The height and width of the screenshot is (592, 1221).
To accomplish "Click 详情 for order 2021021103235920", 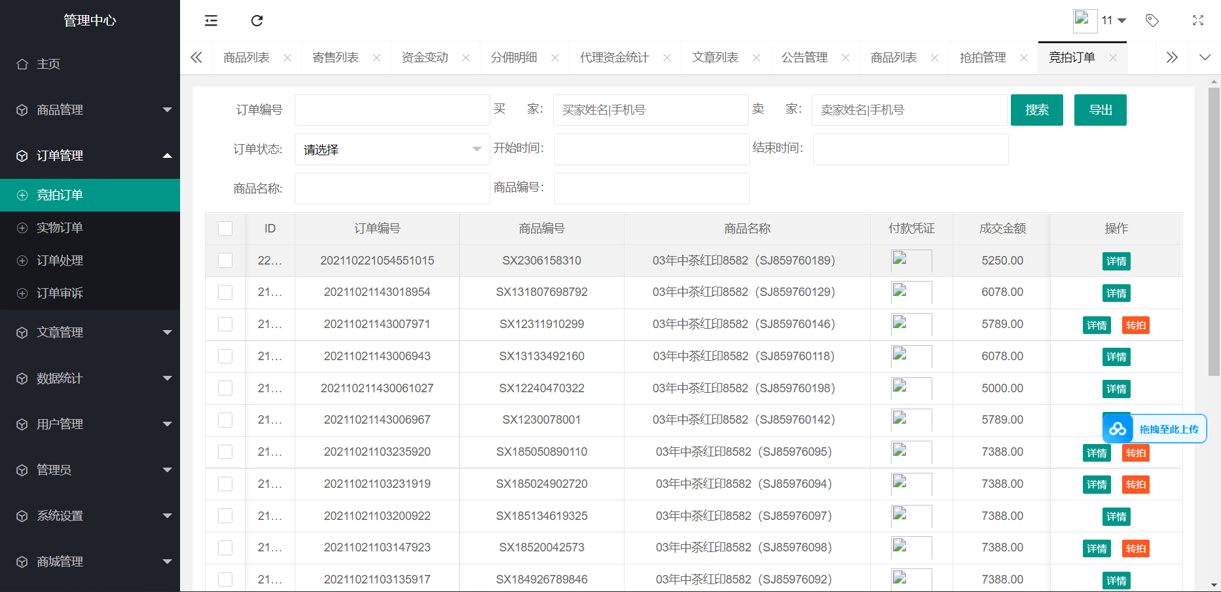I will point(1097,453).
